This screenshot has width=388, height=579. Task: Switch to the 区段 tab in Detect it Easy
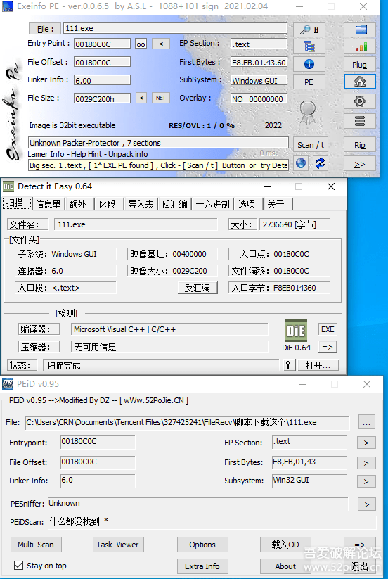(108, 204)
